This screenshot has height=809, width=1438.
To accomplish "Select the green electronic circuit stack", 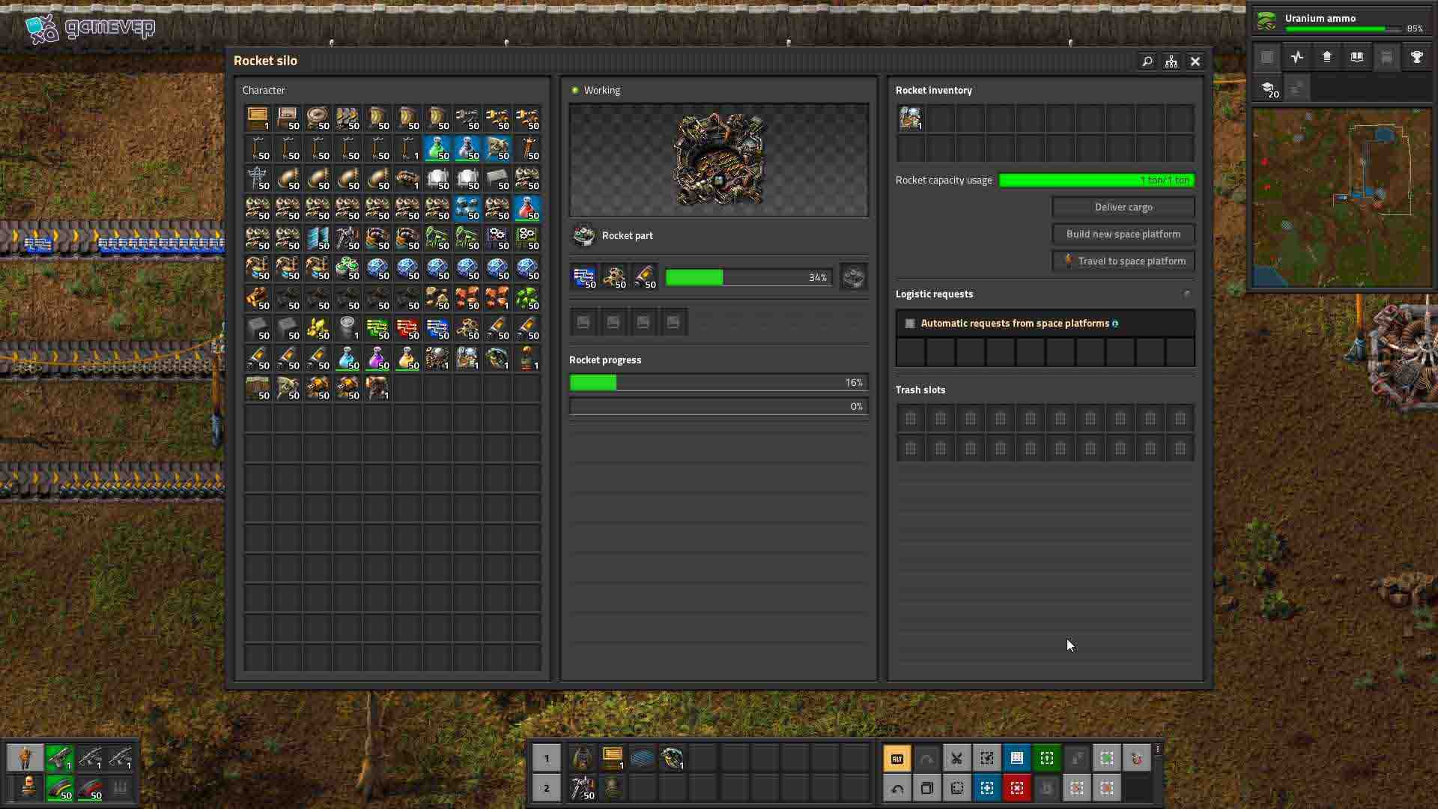I will coord(377,329).
